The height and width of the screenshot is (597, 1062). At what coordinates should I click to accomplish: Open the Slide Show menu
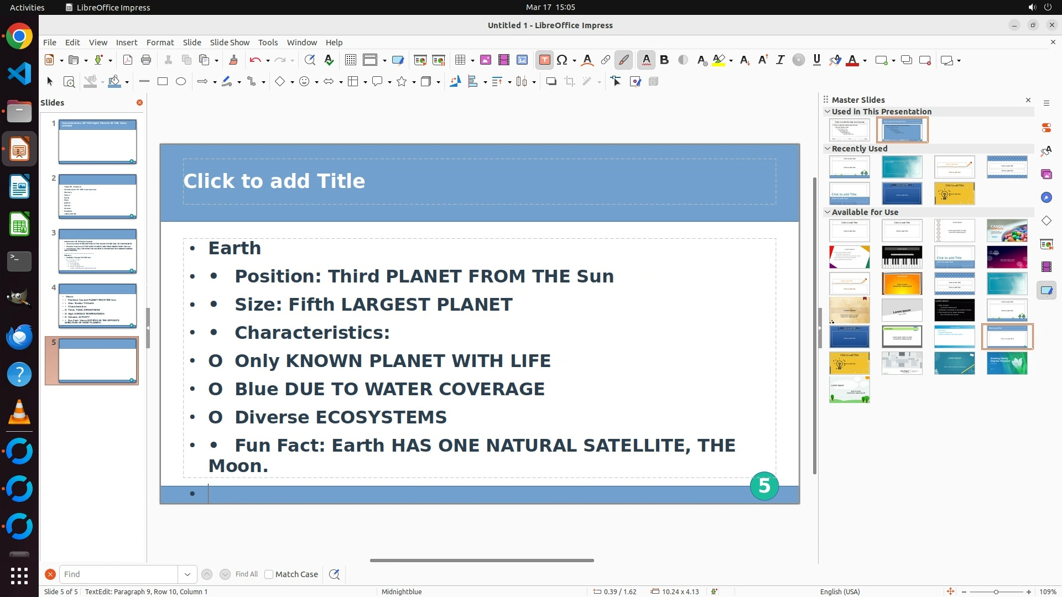pos(230,43)
